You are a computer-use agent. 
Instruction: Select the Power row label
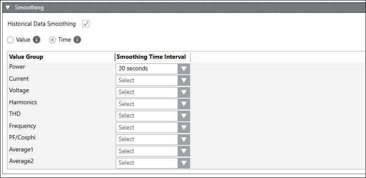click(x=17, y=67)
